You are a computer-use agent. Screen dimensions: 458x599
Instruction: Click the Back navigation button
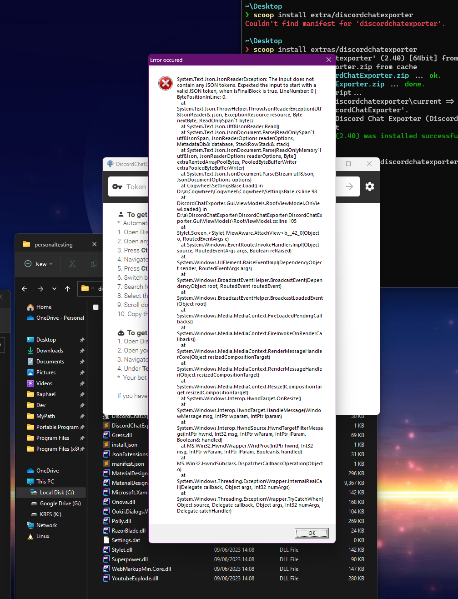pos(25,288)
